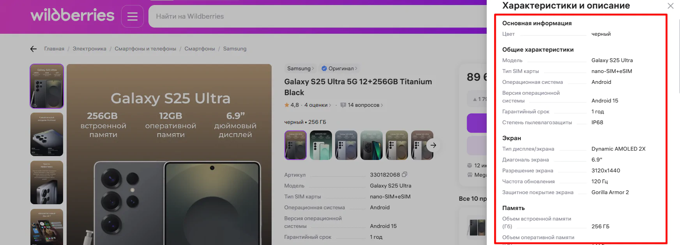Click the '3120x1440' resolution value
This screenshot has width=680, height=245.
606,170
